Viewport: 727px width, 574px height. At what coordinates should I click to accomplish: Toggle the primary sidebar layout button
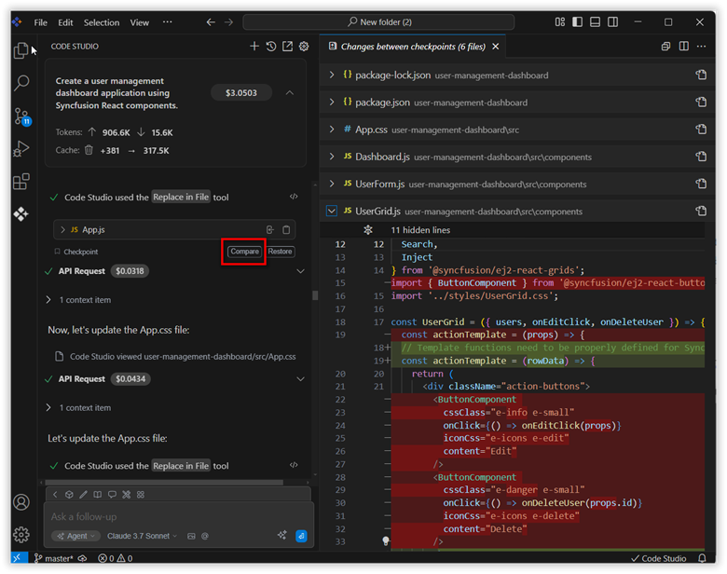click(577, 22)
